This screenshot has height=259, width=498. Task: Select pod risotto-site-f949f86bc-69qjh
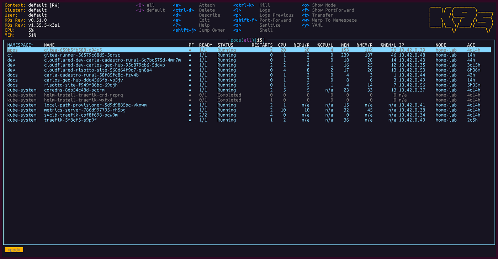249,85
